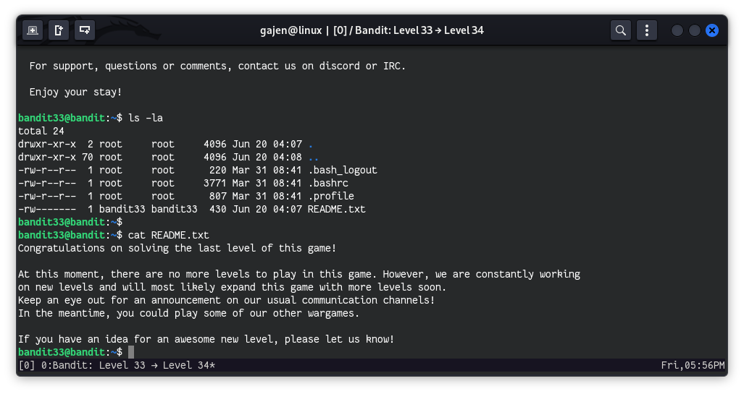Screen dimensions: 744x394
Task: Open the three-dot kebab menu
Action: (646, 30)
